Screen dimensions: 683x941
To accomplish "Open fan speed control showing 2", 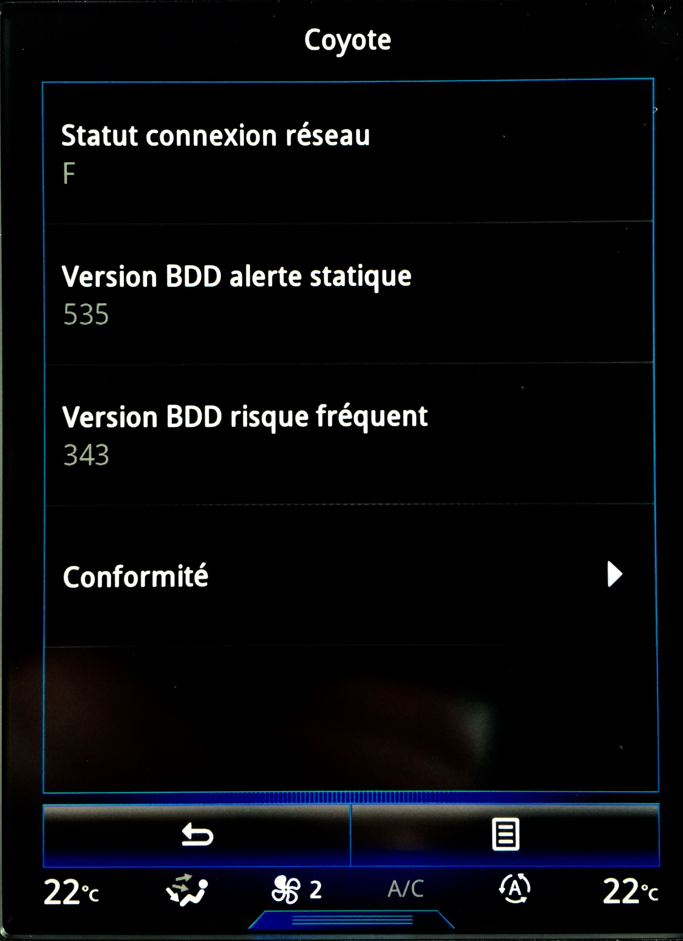I will [297, 891].
